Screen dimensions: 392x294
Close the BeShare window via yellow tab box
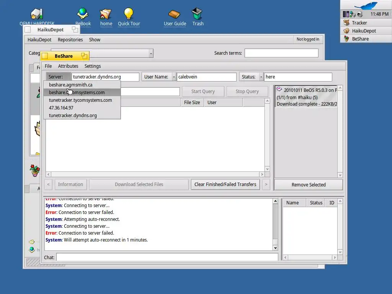45,56
